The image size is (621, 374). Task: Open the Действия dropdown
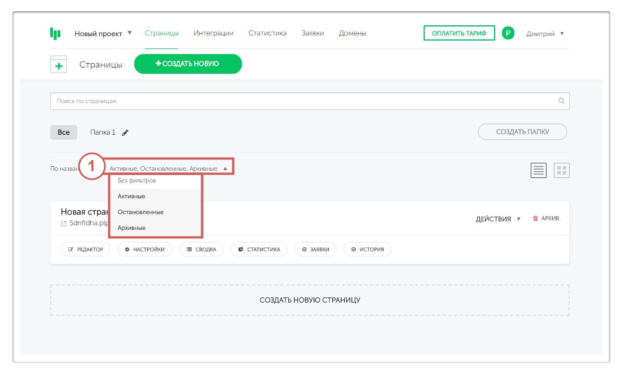[498, 219]
